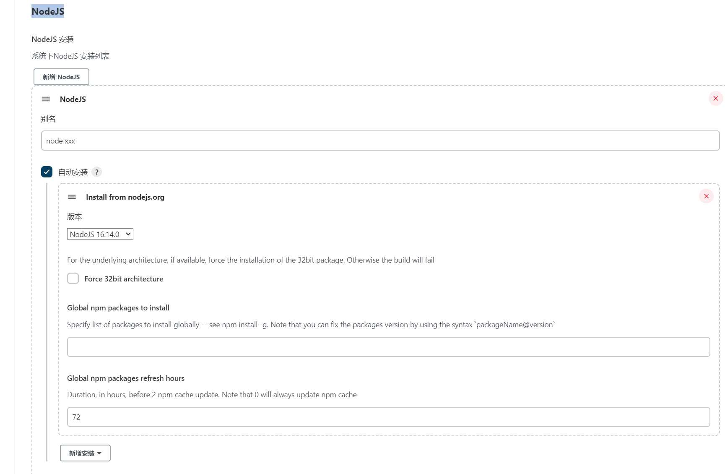The image size is (725, 474).
Task: Click the Force 32bit architecture label
Action: pos(124,279)
